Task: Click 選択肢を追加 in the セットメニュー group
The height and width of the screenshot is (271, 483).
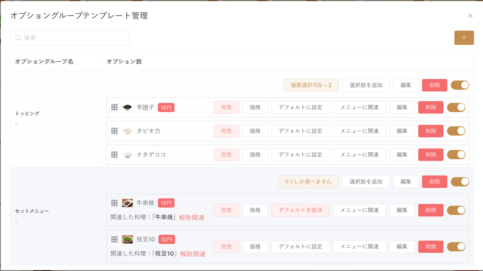Action: 366,181
